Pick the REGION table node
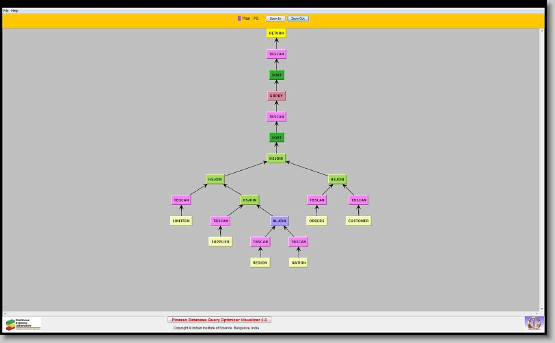 tap(260, 262)
